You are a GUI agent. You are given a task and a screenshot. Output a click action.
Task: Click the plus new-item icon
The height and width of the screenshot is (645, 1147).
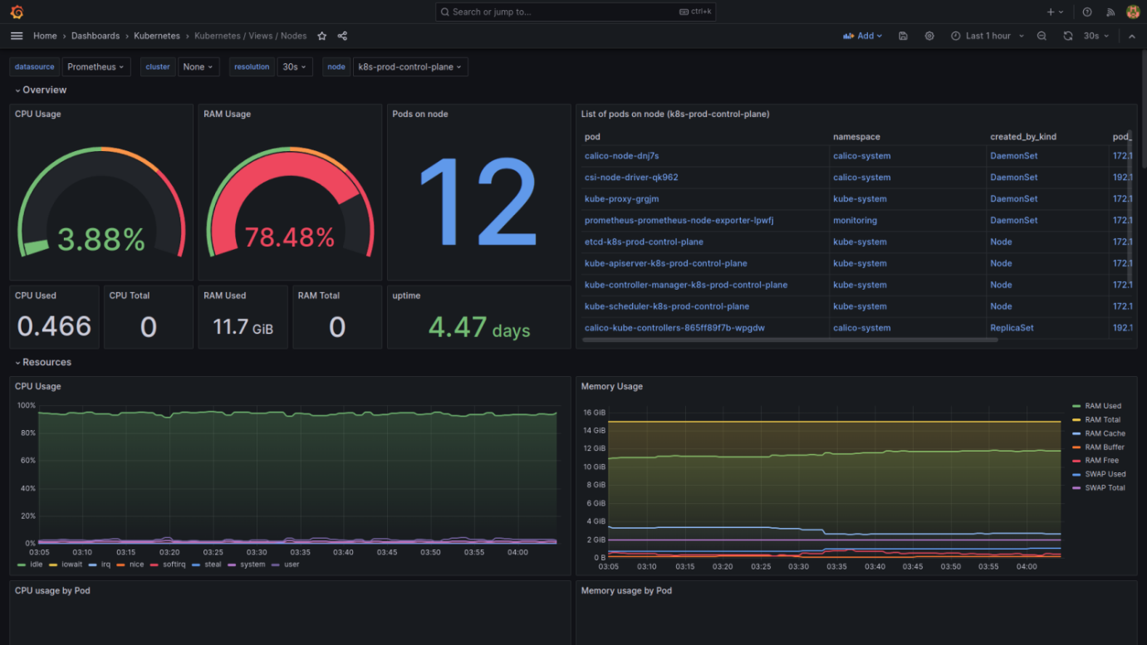click(x=1055, y=12)
